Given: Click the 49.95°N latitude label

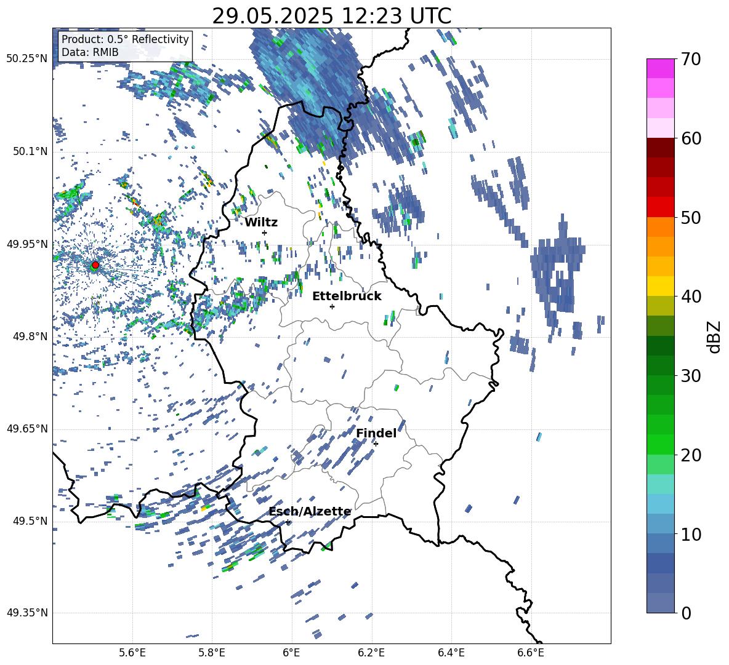Looking at the screenshot, I should pyautogui.click(x=27, y=244).
